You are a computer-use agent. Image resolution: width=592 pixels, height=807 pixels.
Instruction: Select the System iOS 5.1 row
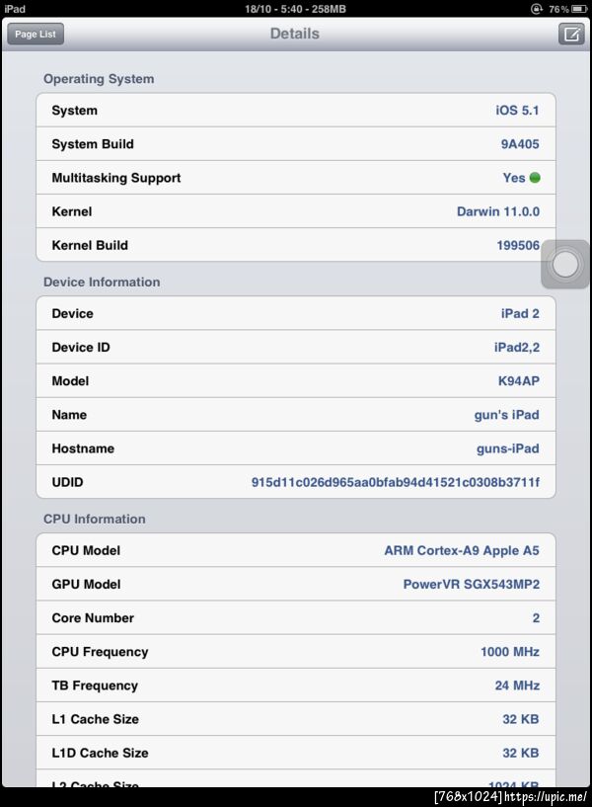(295, 111)
